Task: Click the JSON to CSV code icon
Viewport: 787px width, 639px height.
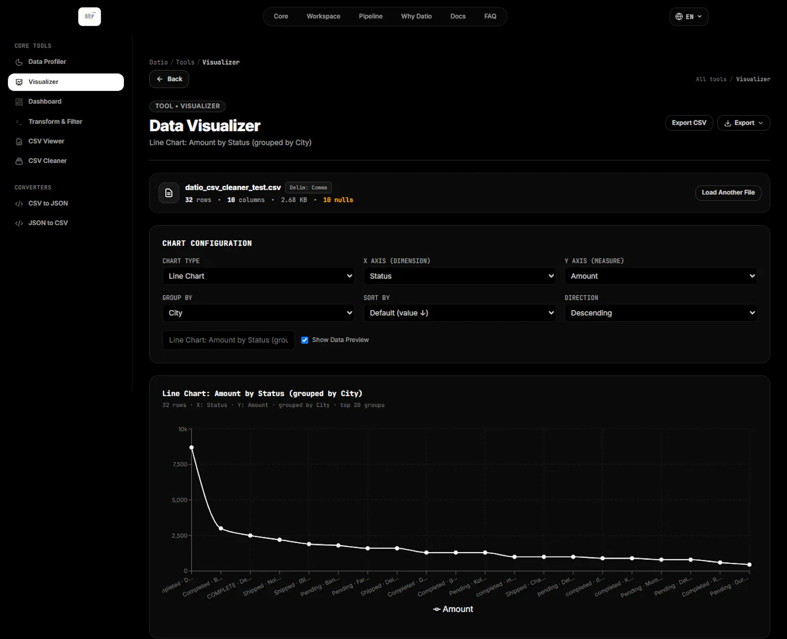Action: click(19, 223)
